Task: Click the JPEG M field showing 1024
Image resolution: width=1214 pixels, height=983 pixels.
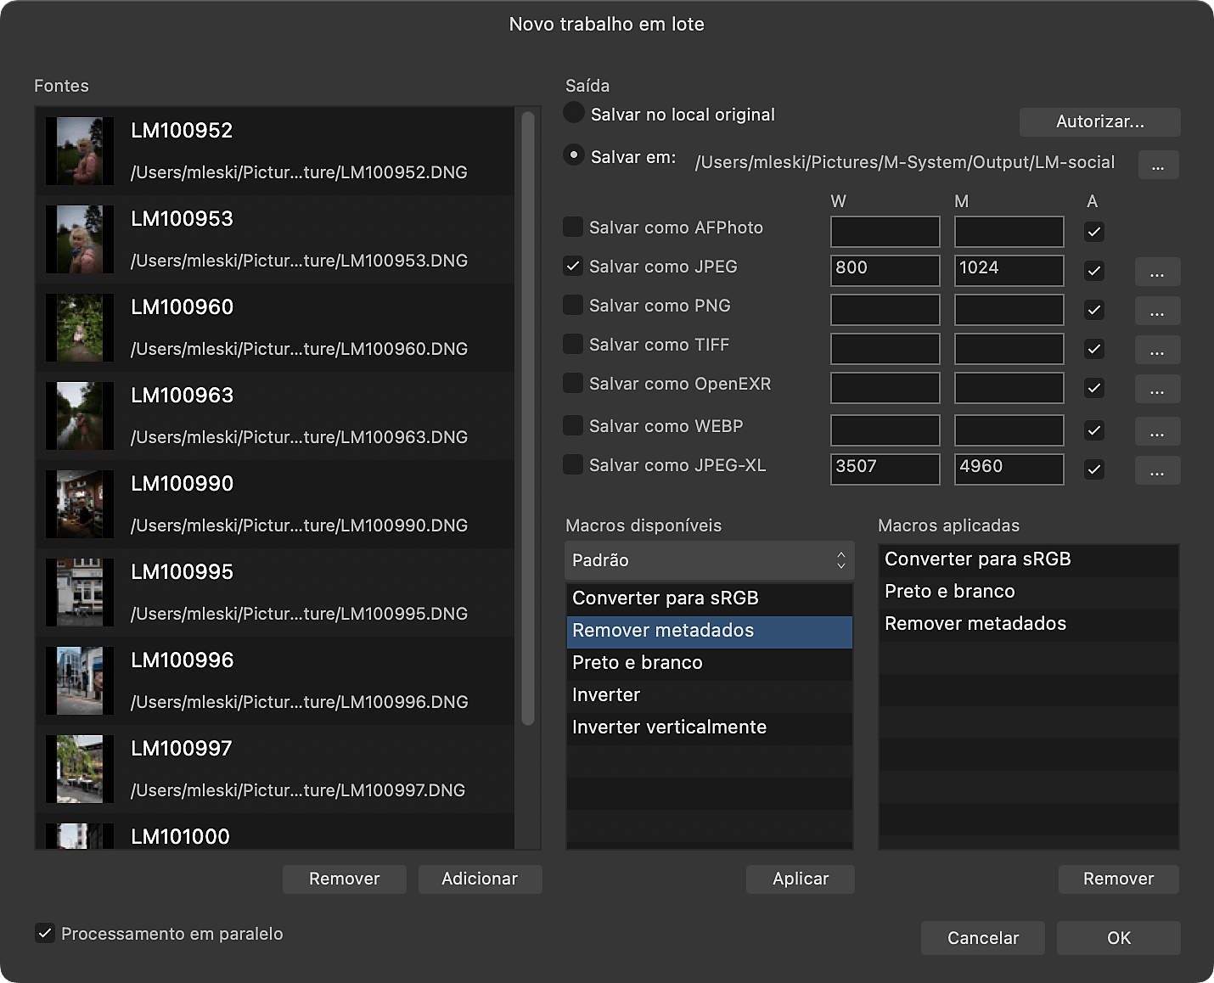Action: [x=1009, y=270]
